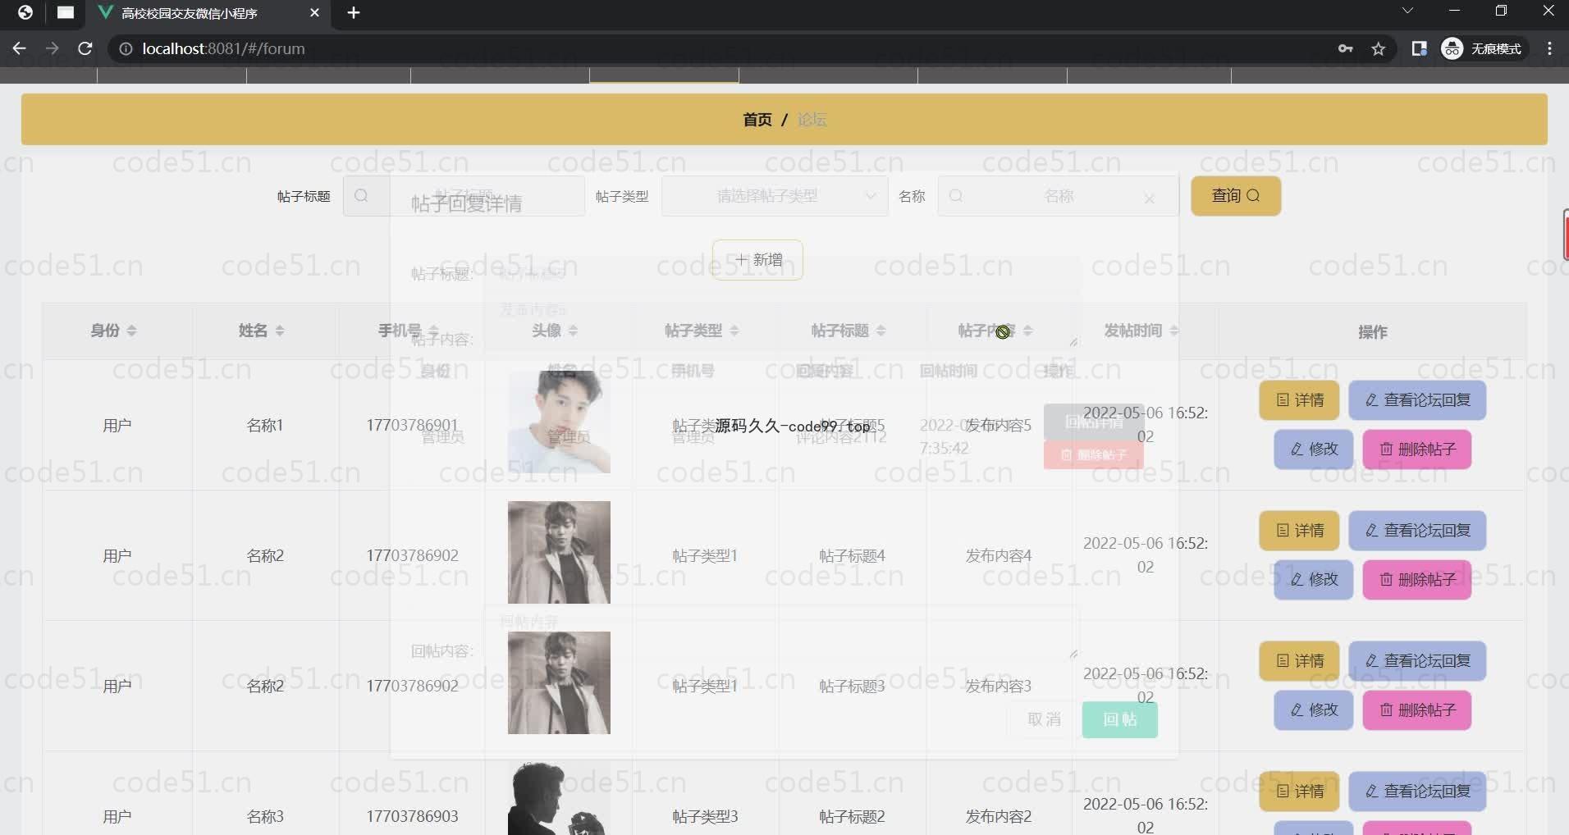Click the address bar URL localhost:8081

[223, 48]
